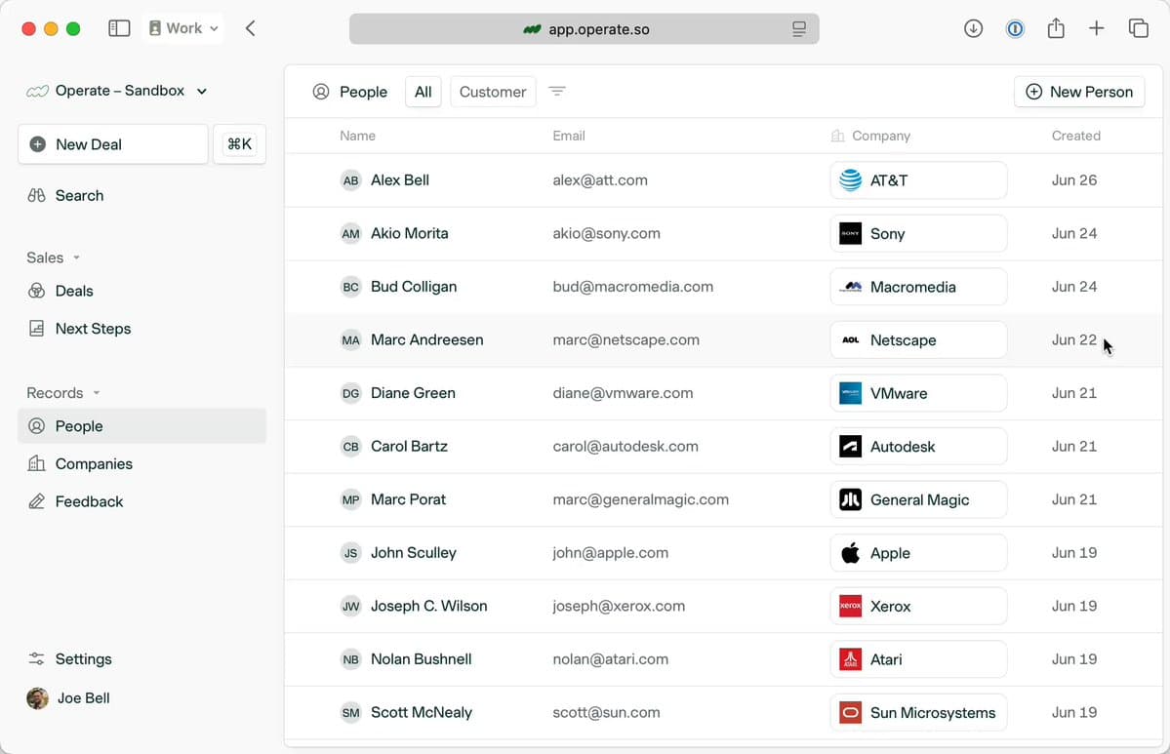Toggle the Safari sidebar icon
The image size is (1170, 754).
tap(119, 28)
